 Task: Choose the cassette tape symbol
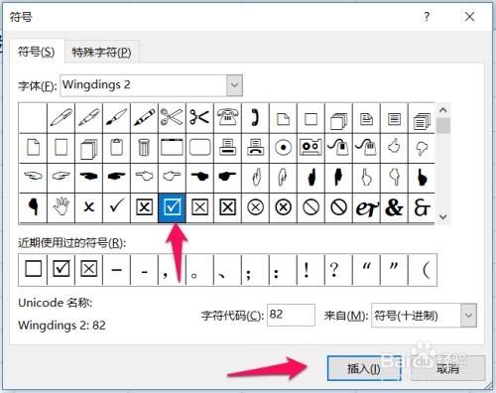(310, 148)
